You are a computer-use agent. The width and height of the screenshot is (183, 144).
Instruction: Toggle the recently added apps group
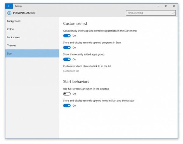67,59
